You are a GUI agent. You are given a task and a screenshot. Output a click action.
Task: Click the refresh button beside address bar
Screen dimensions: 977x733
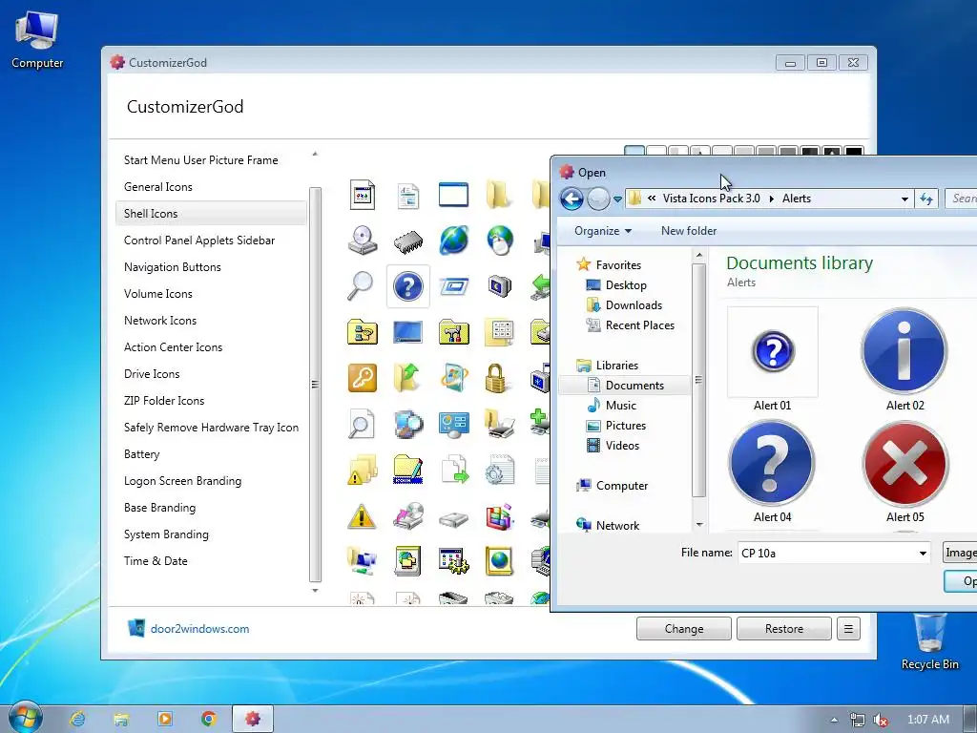(x=926, y=199)
